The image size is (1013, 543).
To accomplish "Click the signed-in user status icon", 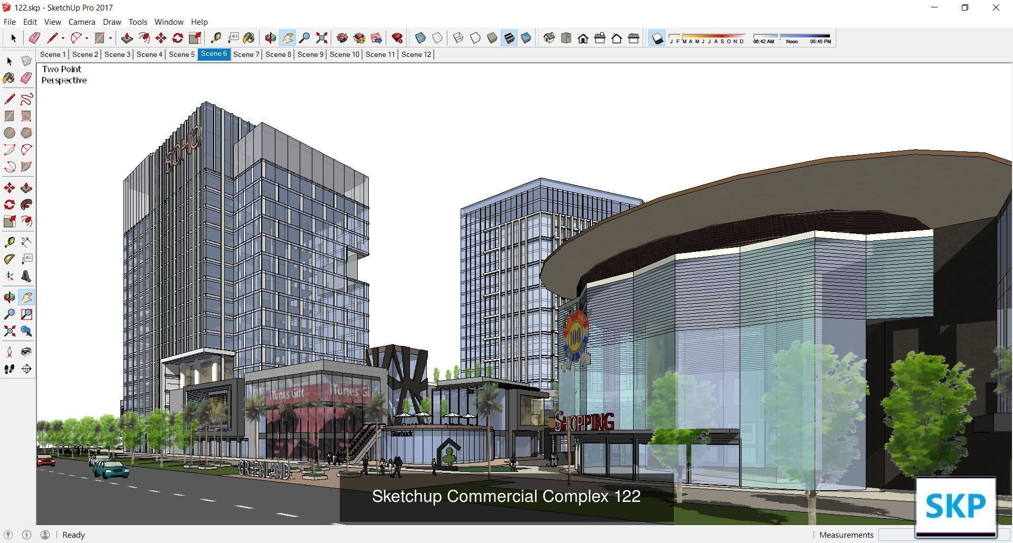I will 45,535.
